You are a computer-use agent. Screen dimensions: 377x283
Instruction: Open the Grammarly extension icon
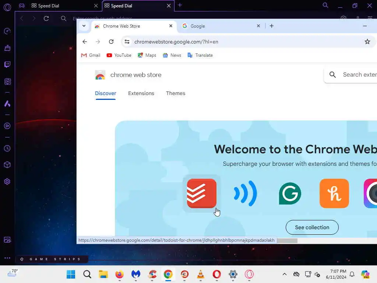coord(290,193)
